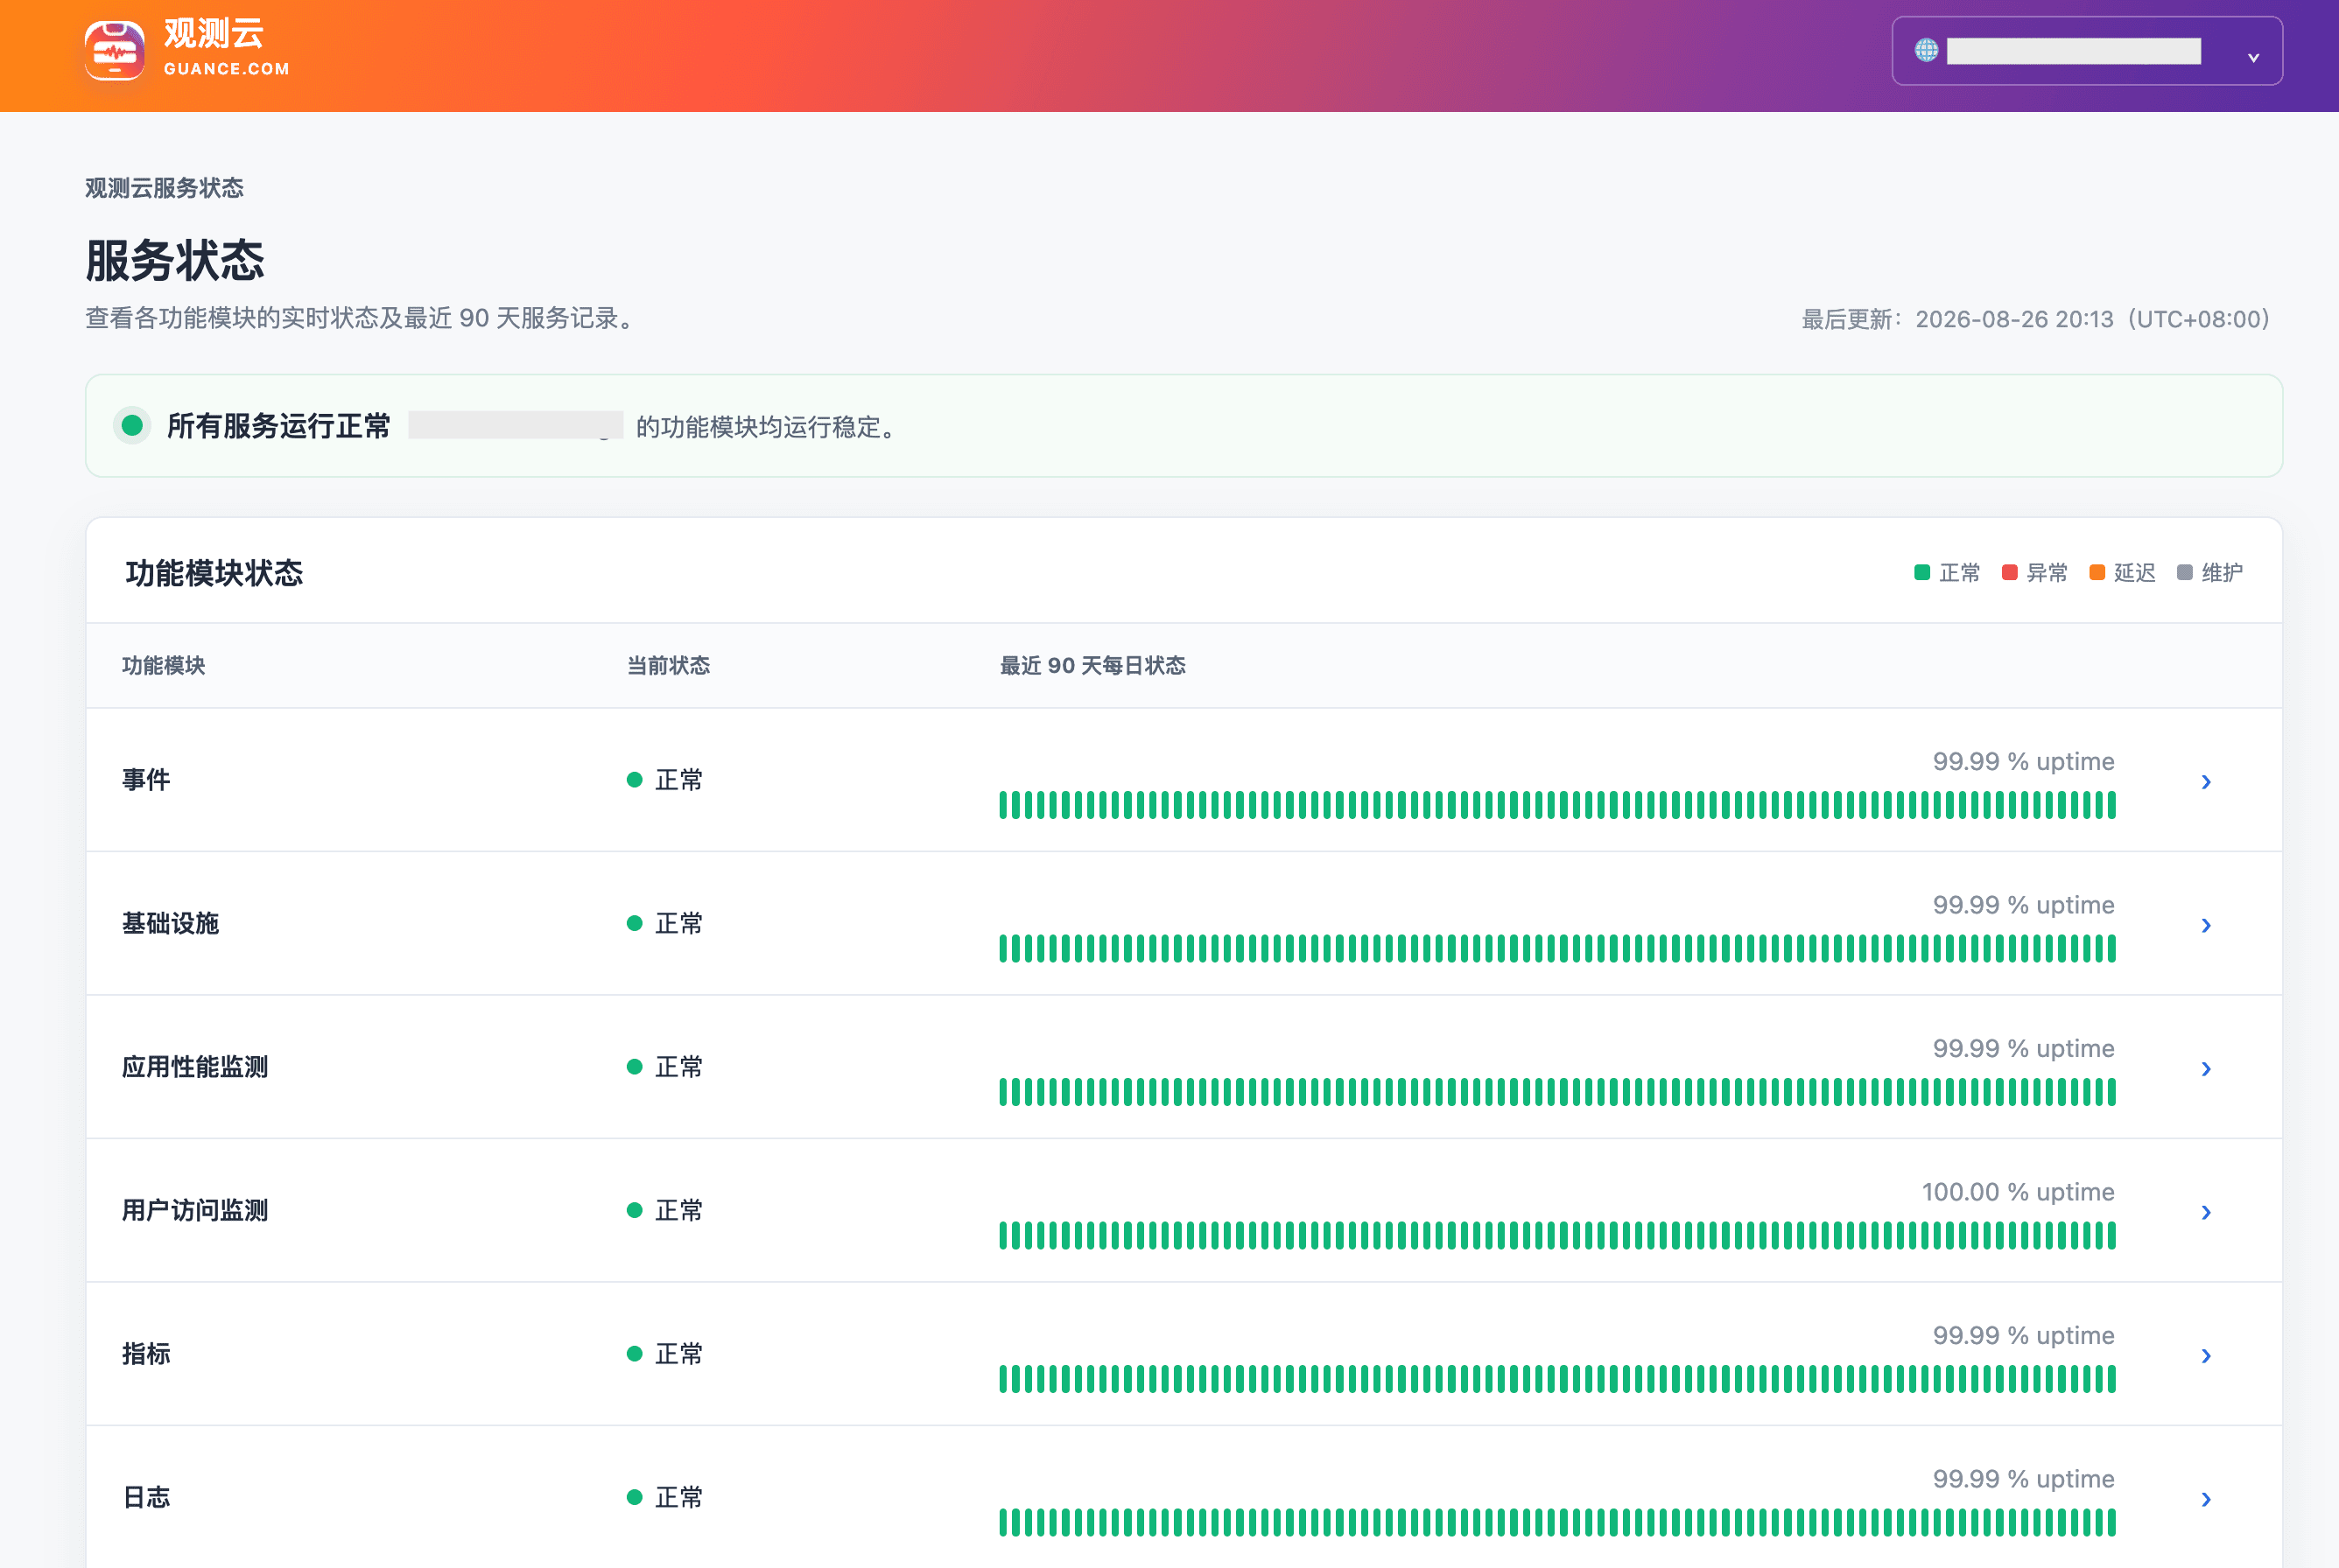Click the site selector chevron arrow
Screen dimensions: 2339x1568
point(2254,57)
